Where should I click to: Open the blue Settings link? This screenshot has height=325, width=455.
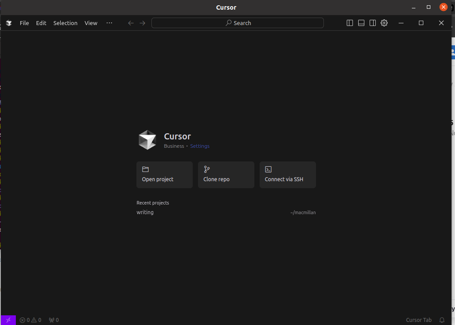coord(200,146)
